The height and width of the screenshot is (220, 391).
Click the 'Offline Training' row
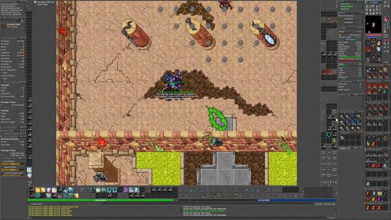tap(350, 59)
